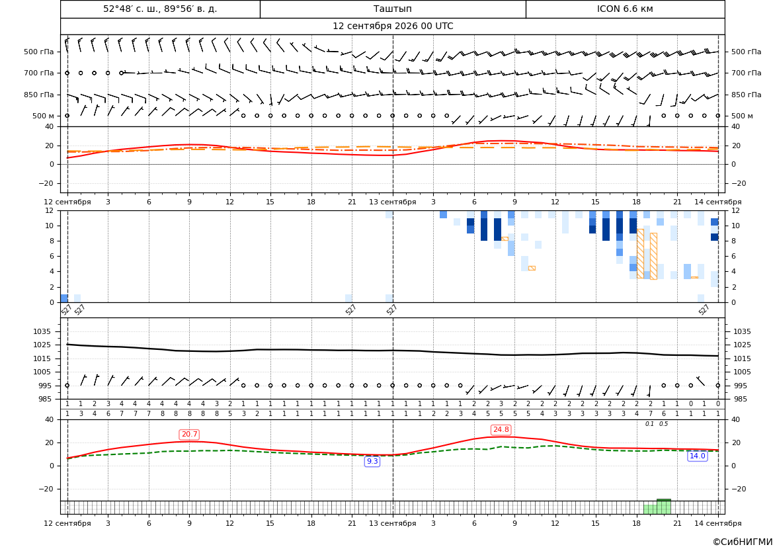Click the ©СибНИГМИ copyright text
The width and height of the screenshot is (773, 547).
742,542
